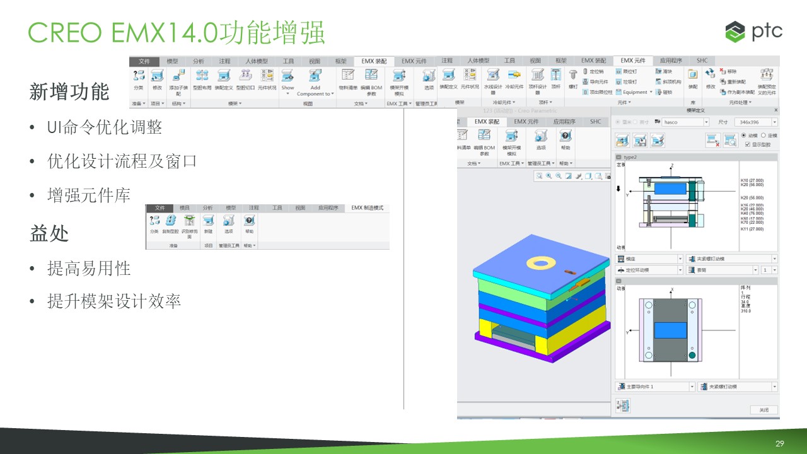Close the 模架定义 dialog
807x454 pixels.
click(775, 110)
